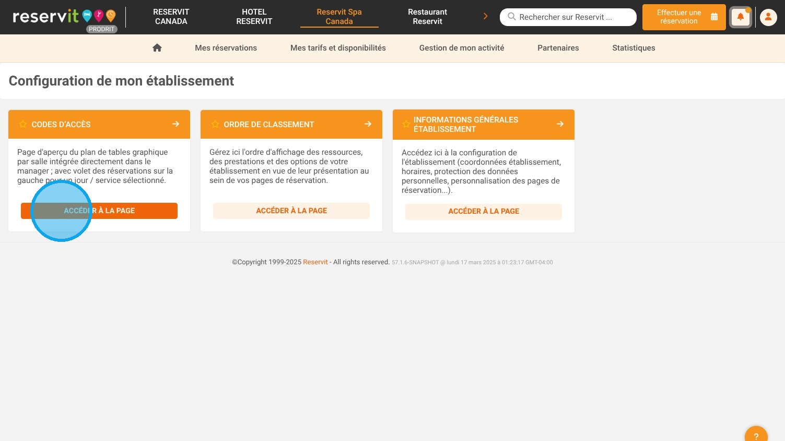
Task: Click the PRODRIT environment badge
Action: pos(101,29)
